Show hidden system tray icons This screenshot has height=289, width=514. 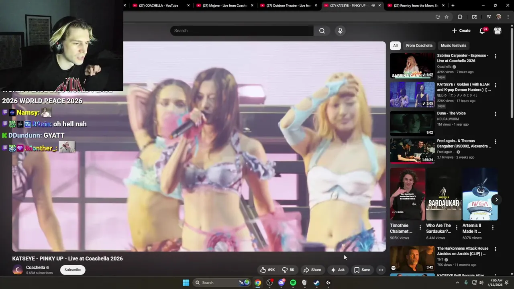point(457,283)
